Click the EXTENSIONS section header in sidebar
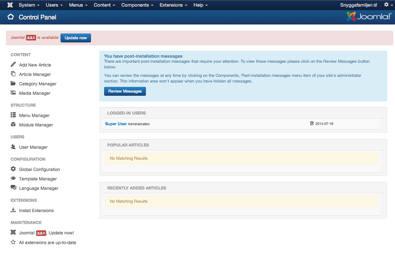The image size is (395, 262). [24, 200]
